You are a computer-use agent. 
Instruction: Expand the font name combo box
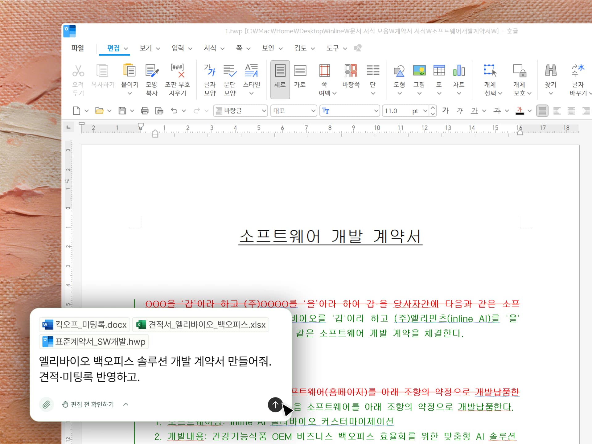[376, 111]
